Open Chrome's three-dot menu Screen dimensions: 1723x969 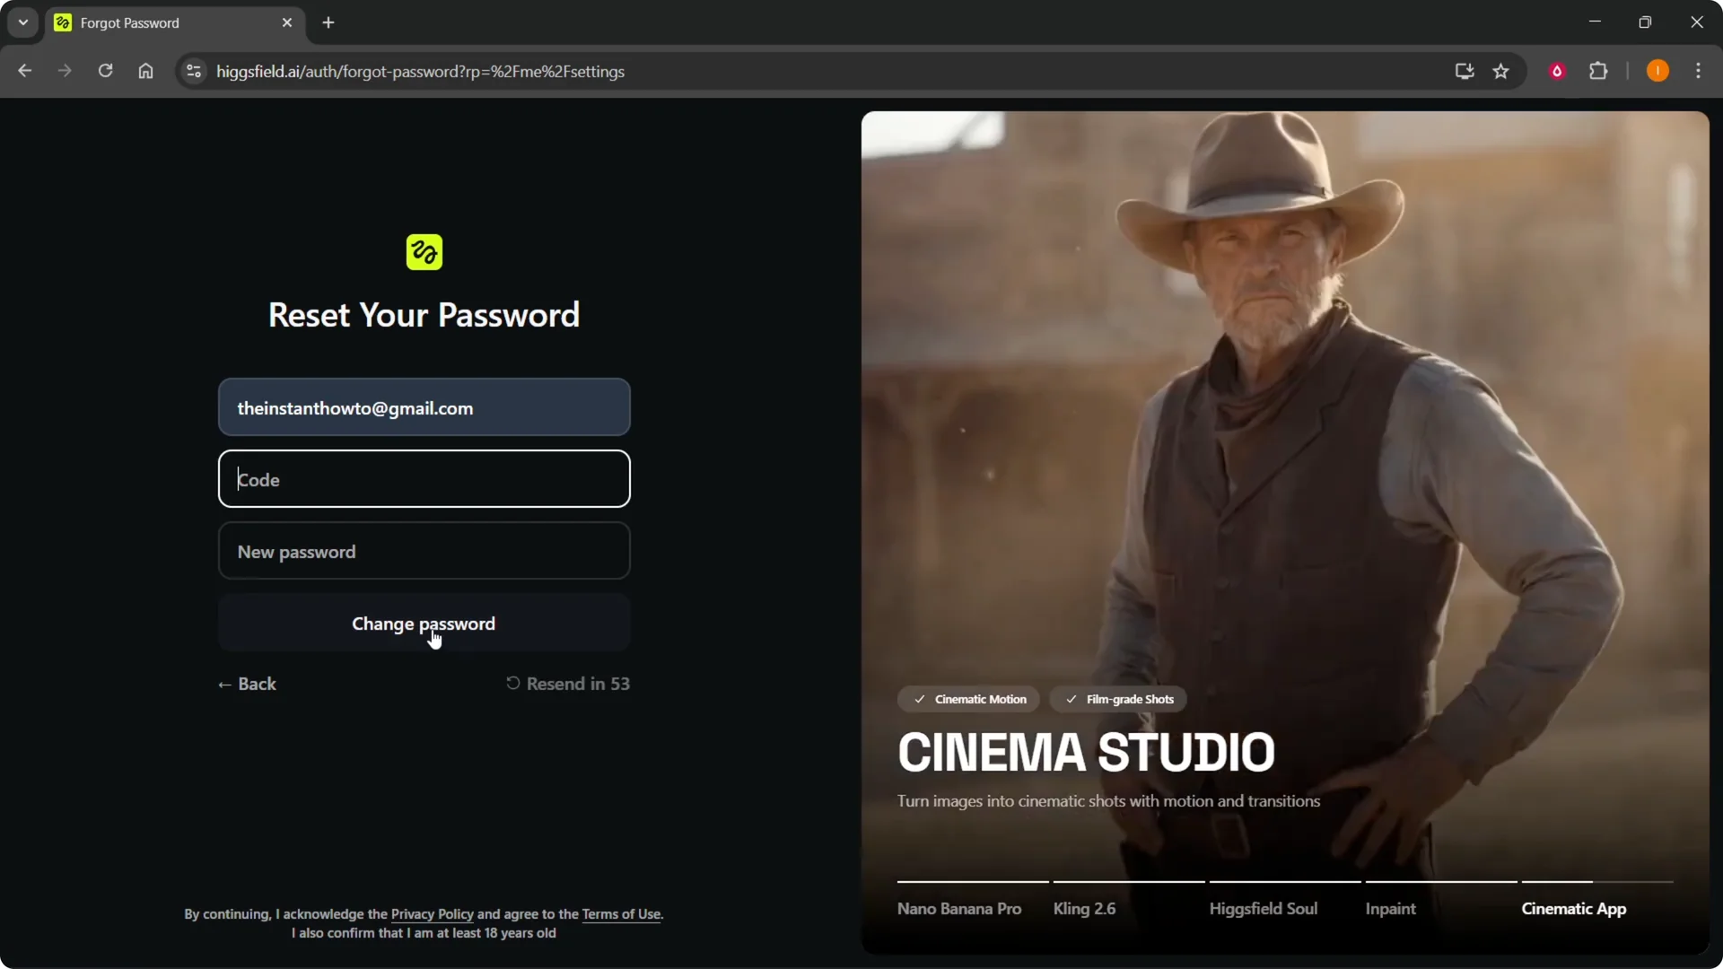point(1699,71)
